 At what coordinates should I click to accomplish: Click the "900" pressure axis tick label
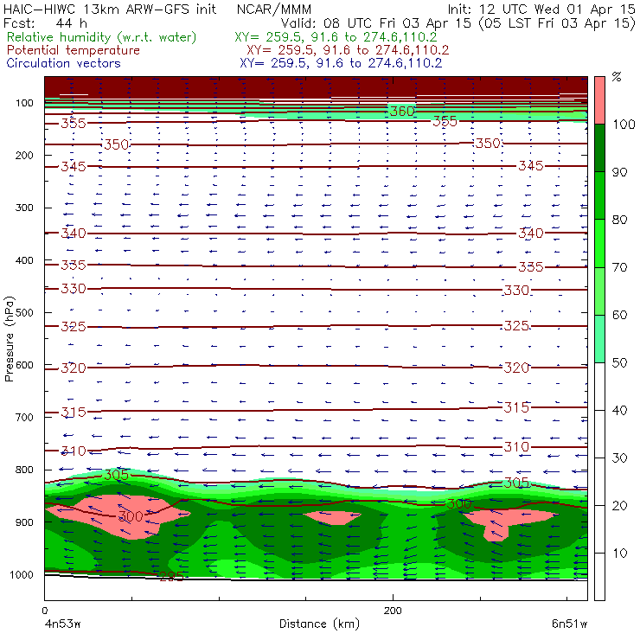pos(24,522)
